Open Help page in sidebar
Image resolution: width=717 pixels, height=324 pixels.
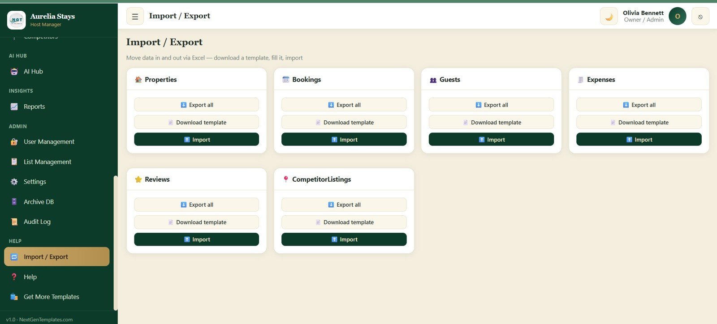(56, 277)
